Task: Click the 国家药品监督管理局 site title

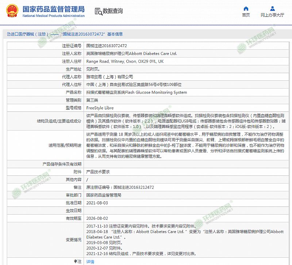Action: click(53, 9)
